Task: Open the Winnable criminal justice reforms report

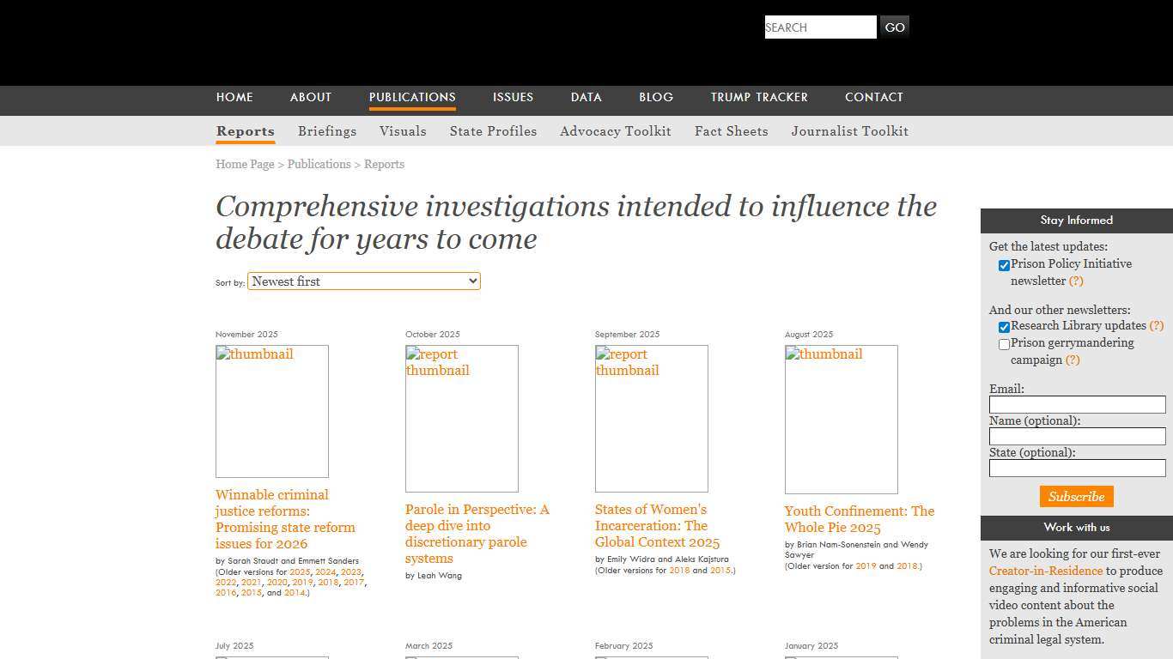Action: tap(284, 519)
